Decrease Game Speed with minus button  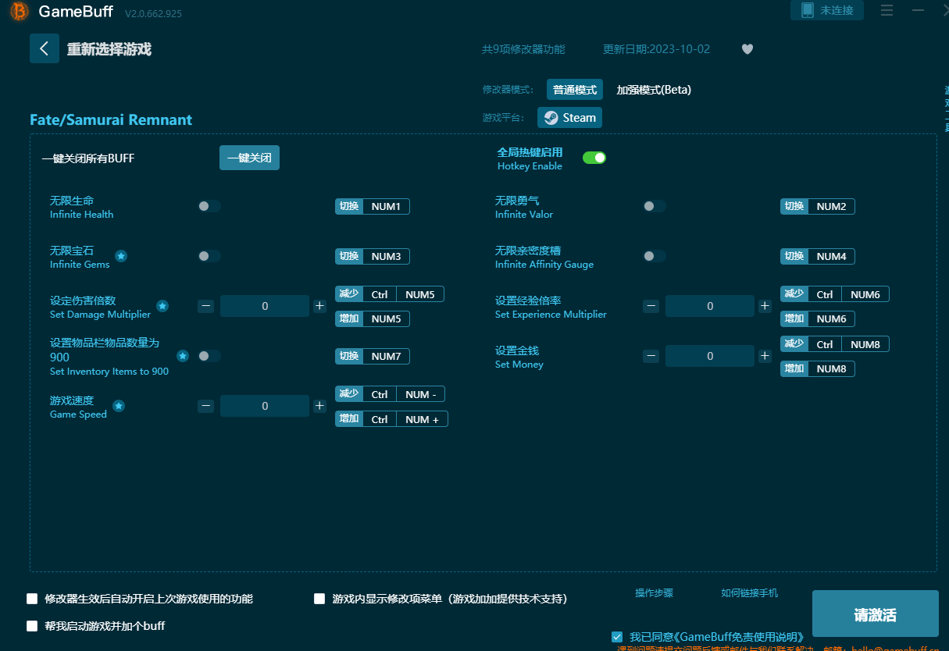(206, 407)
